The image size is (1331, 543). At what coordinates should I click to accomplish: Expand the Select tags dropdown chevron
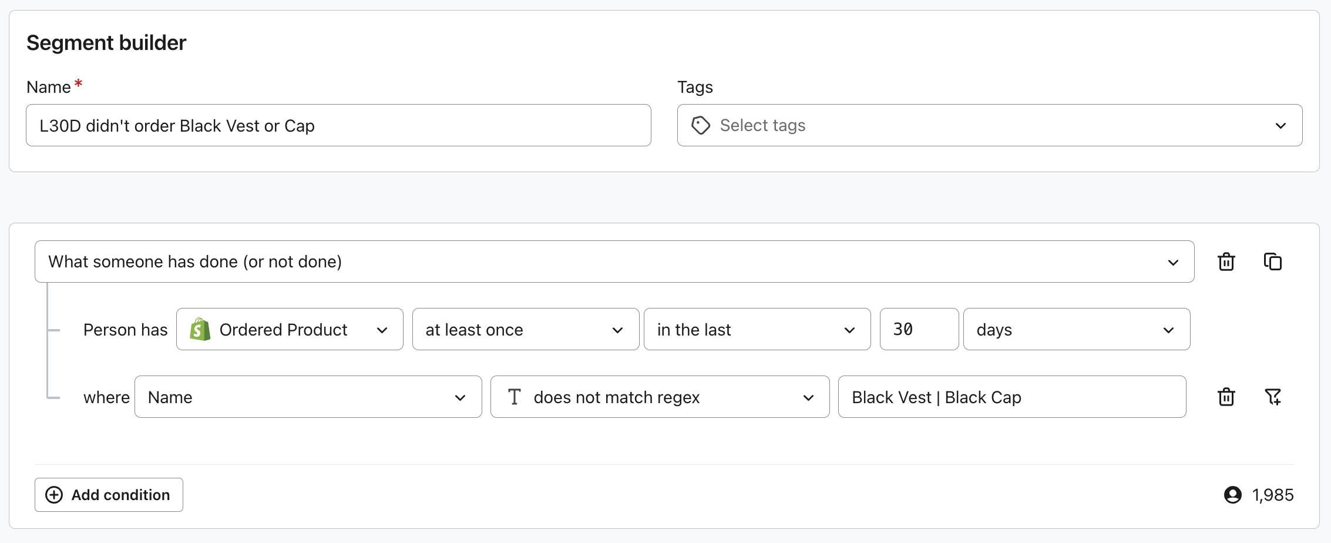coord(1280,126)
